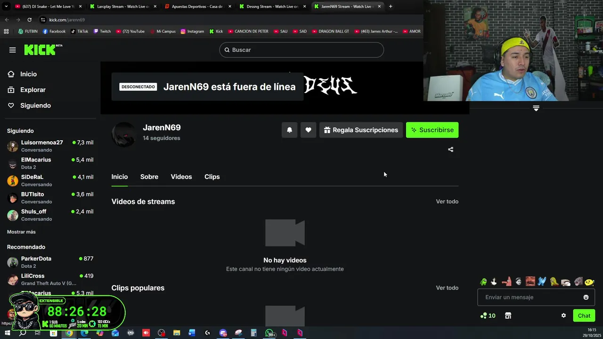Click JarenN69 profile avatar

(x=124, y=134)
